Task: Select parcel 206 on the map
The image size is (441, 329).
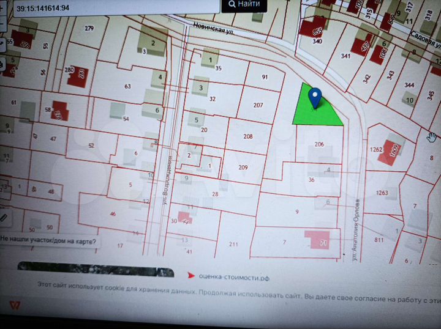Action: (318, 144)
